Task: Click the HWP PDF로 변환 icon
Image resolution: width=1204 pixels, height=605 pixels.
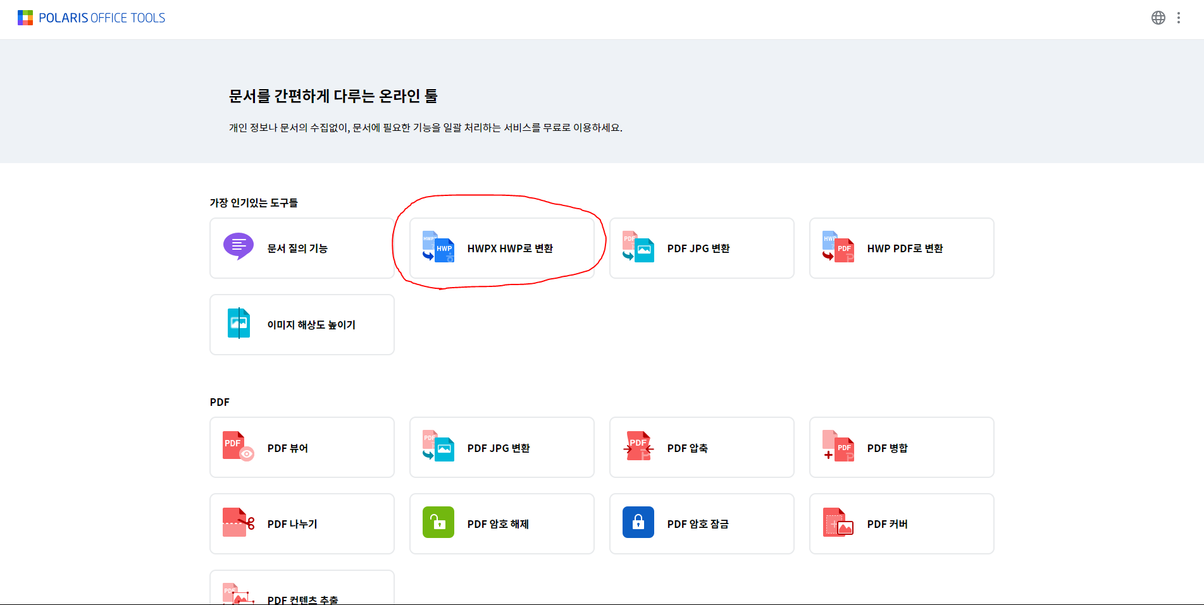Action: 838,247
